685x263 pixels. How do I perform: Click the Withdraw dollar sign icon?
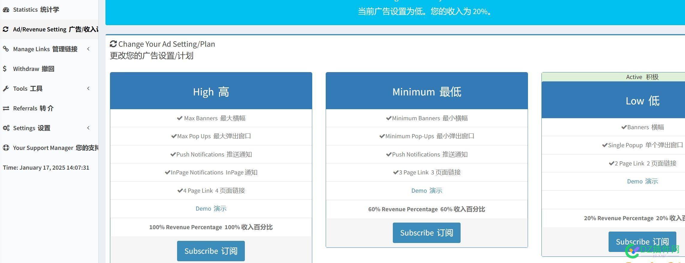4,69
